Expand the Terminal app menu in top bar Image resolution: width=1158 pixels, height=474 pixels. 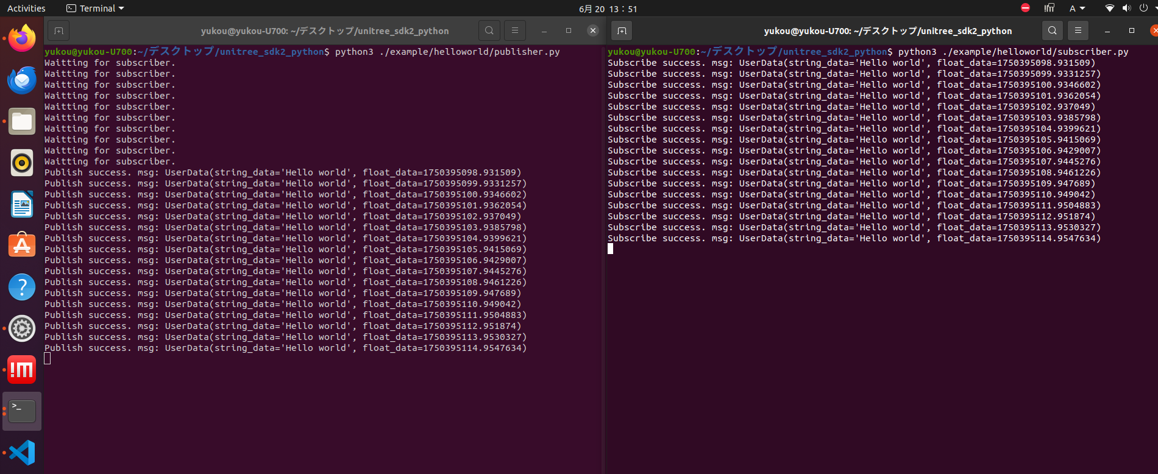click(95, 9)
